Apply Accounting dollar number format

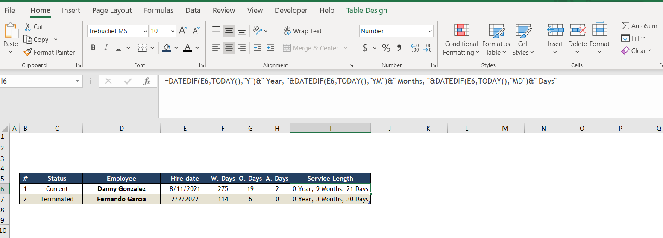tap(365, 48)
